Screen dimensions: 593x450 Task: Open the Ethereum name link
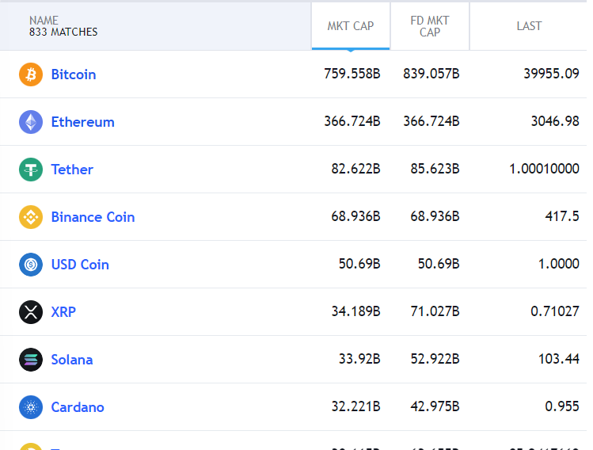(x=83, y=122)
